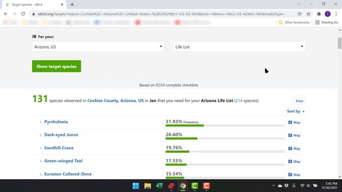Viewport: 342px width, 192px height.
Task: Open Reading list in the bookmarks bar
Action: tap(327, 22)
